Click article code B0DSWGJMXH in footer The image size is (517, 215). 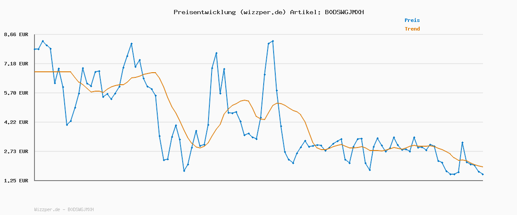(81, 209)
